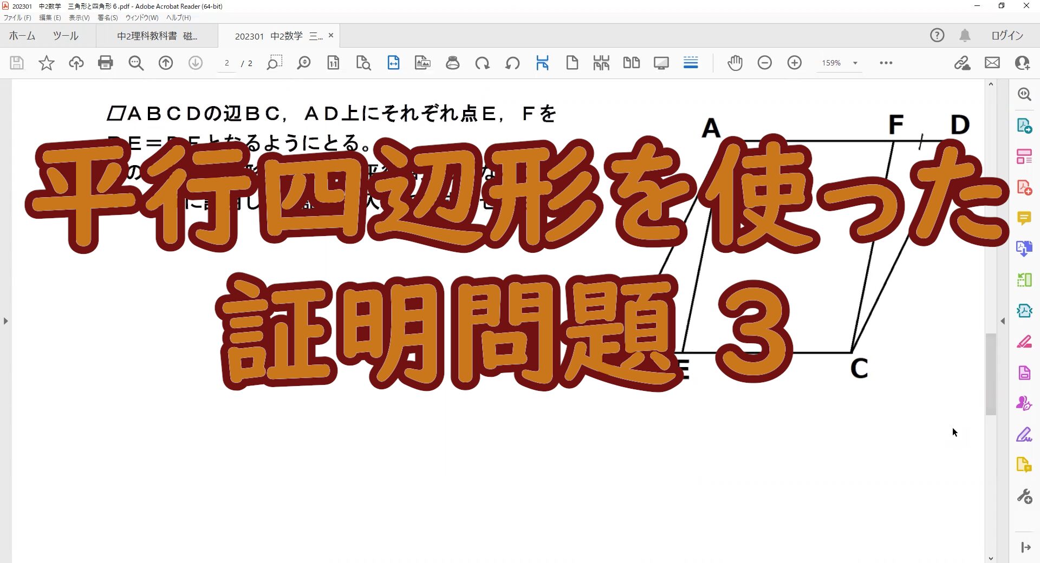Click share link icon
1040x563 pixels.
[963, 63]
